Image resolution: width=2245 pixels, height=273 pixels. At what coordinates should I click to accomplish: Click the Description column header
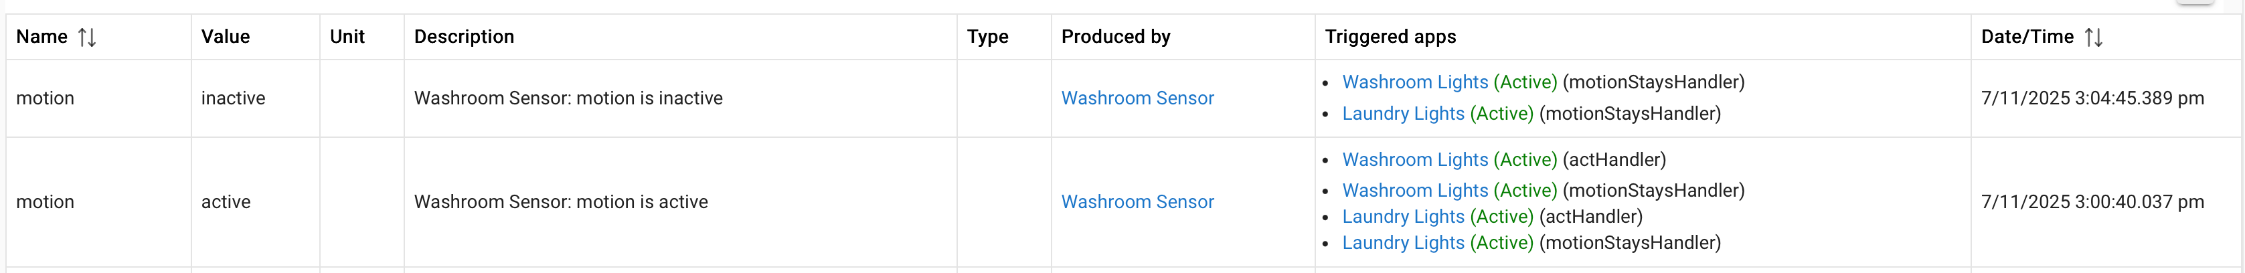(464, 37)
